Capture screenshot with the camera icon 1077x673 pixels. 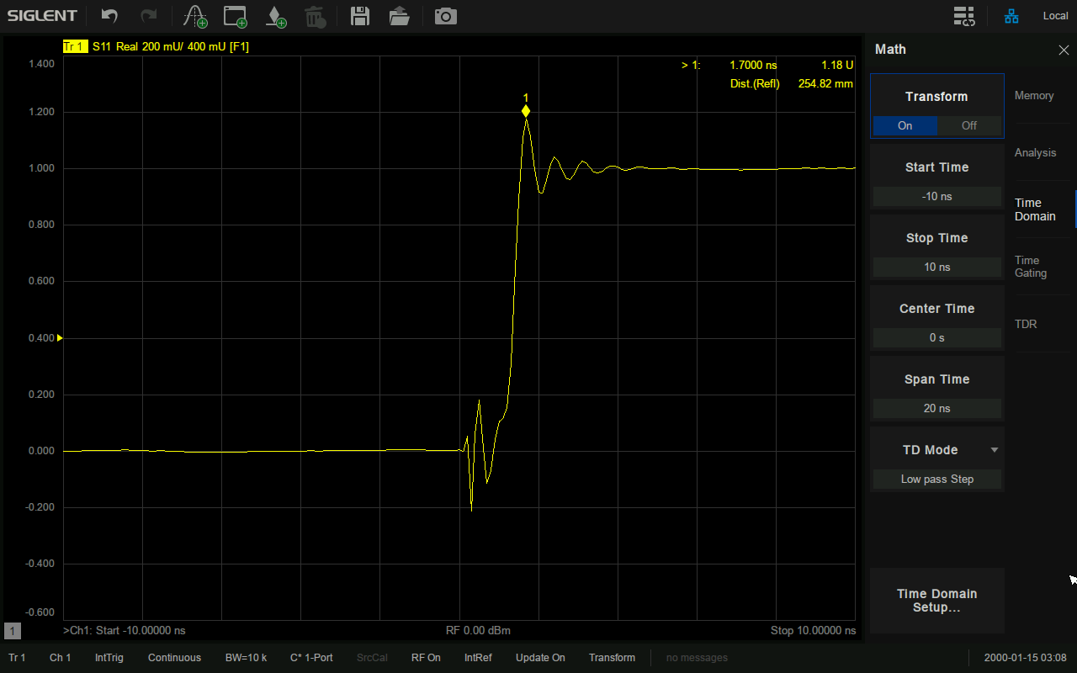446,16
